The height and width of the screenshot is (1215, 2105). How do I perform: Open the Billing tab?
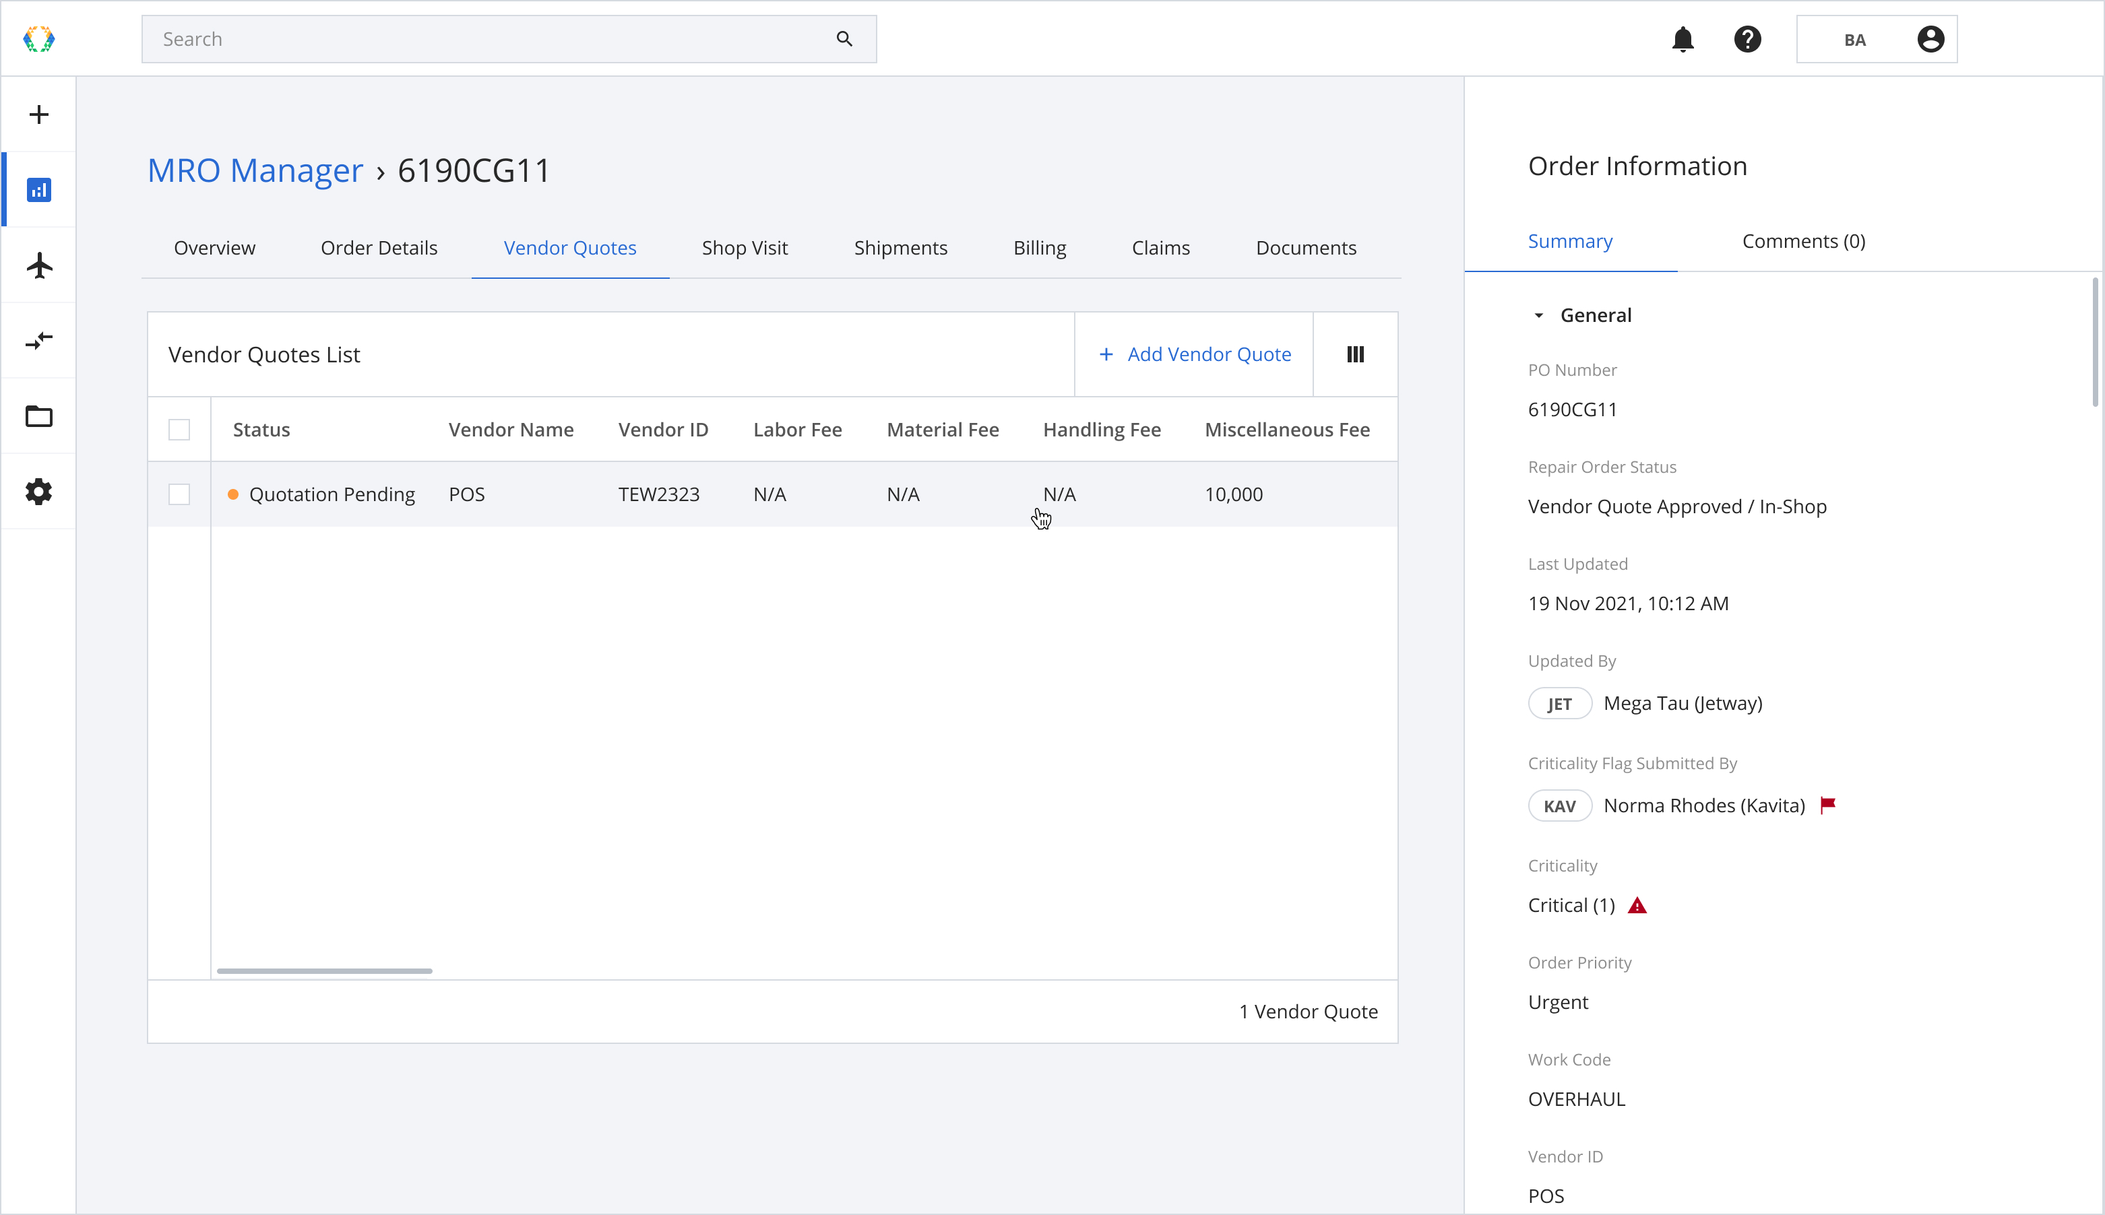pyautogui.click(x=1039, y=248)
